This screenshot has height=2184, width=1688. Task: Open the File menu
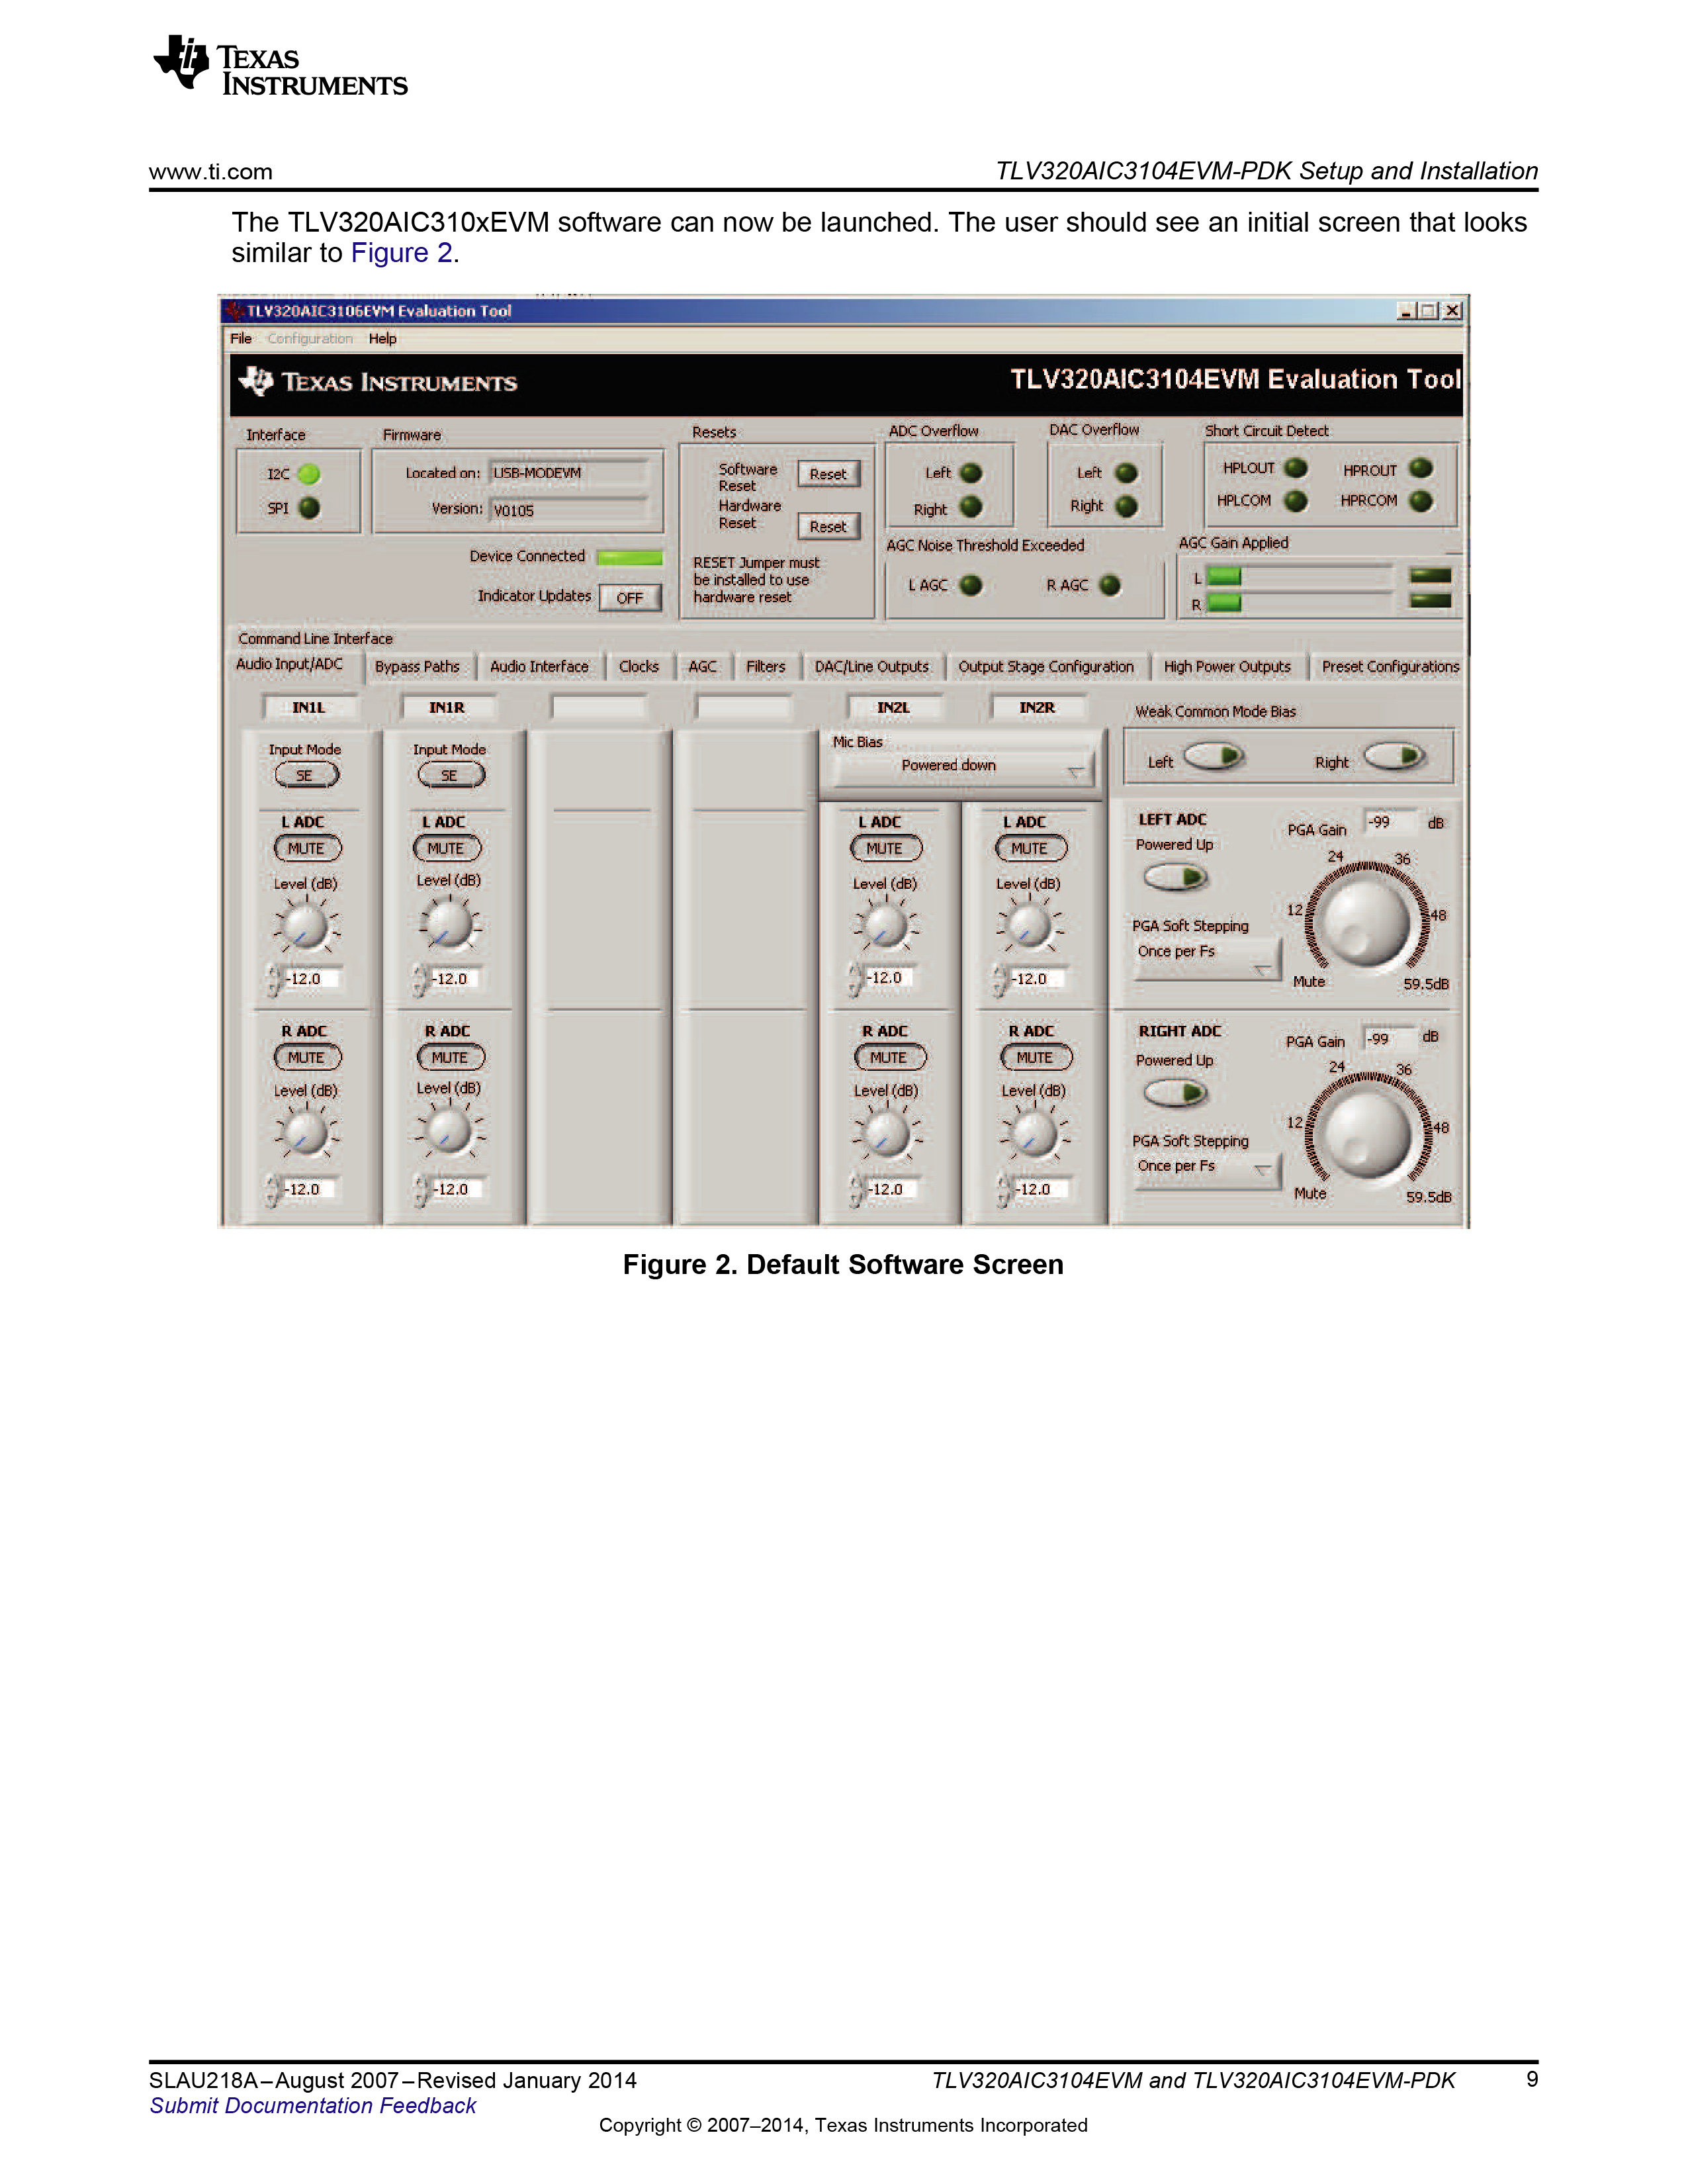241,339
